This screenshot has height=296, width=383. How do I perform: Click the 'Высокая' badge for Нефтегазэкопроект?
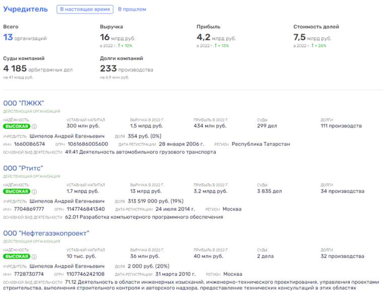pos(17,256)
